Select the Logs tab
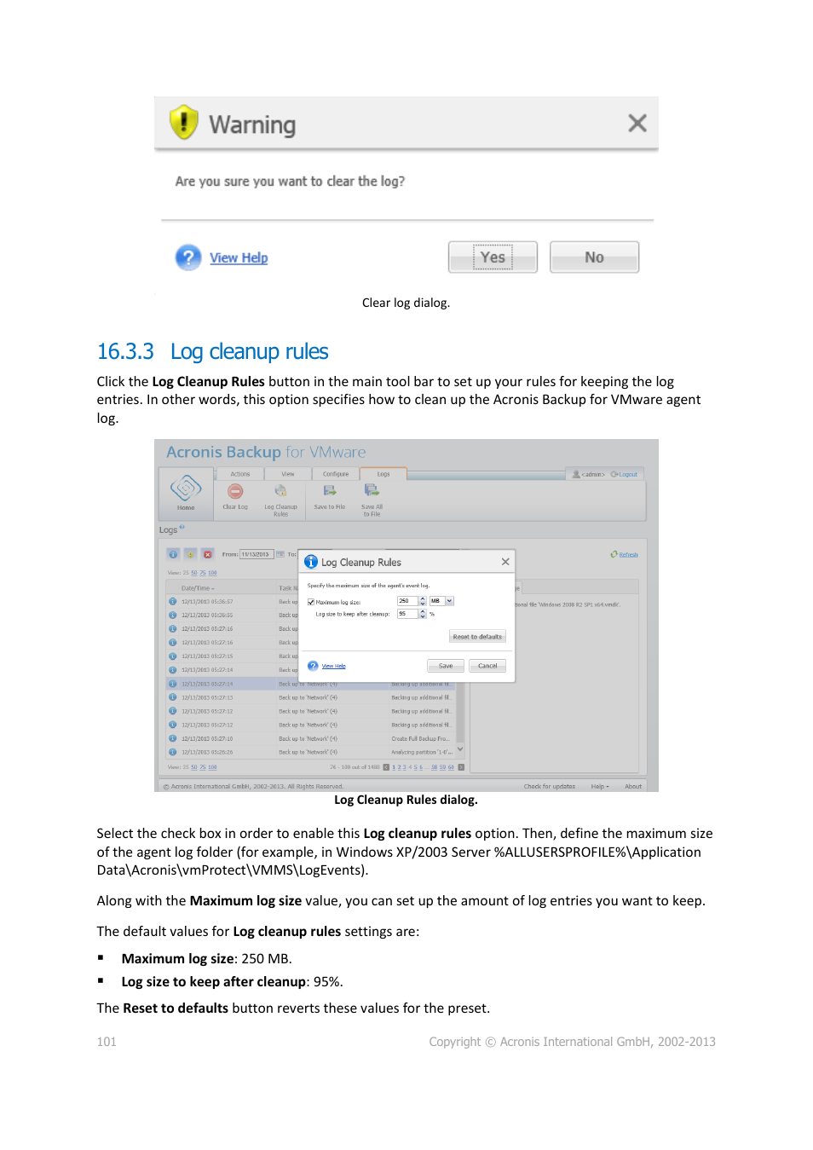The width and height of the screenshot is (813, 1150). click(x=383, y=474)
